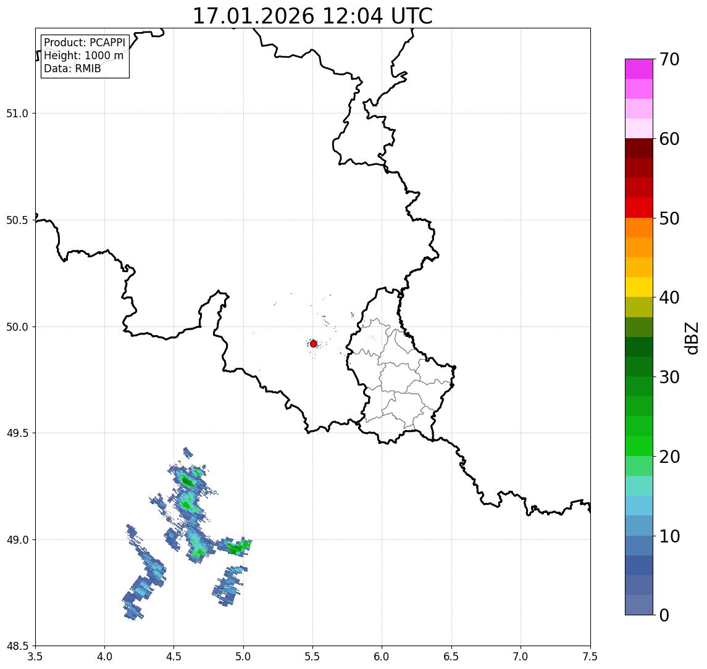
Task: Click the dBZ colorbar label
Action: 691,338
